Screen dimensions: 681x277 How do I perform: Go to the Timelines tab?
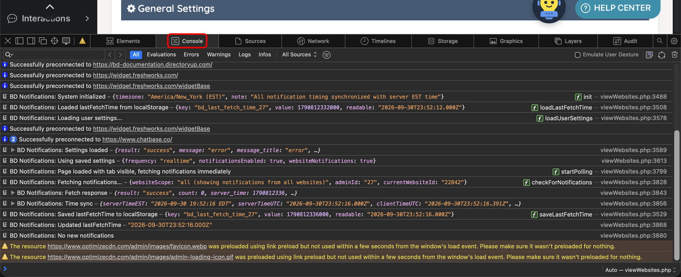tap(378, 41)
